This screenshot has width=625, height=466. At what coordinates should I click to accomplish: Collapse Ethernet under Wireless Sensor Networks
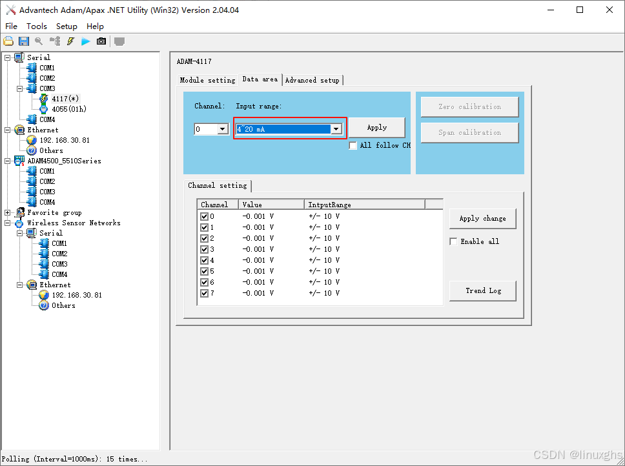click(20, 285)
